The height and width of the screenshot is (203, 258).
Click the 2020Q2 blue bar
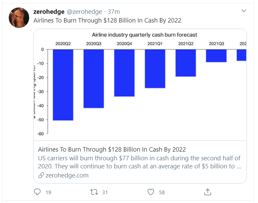click(63, 85)
